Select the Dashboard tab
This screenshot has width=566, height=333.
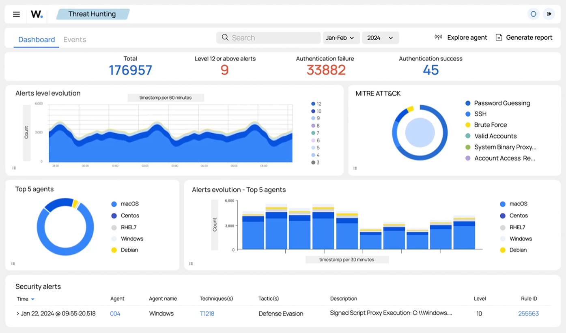click(37, 39)
